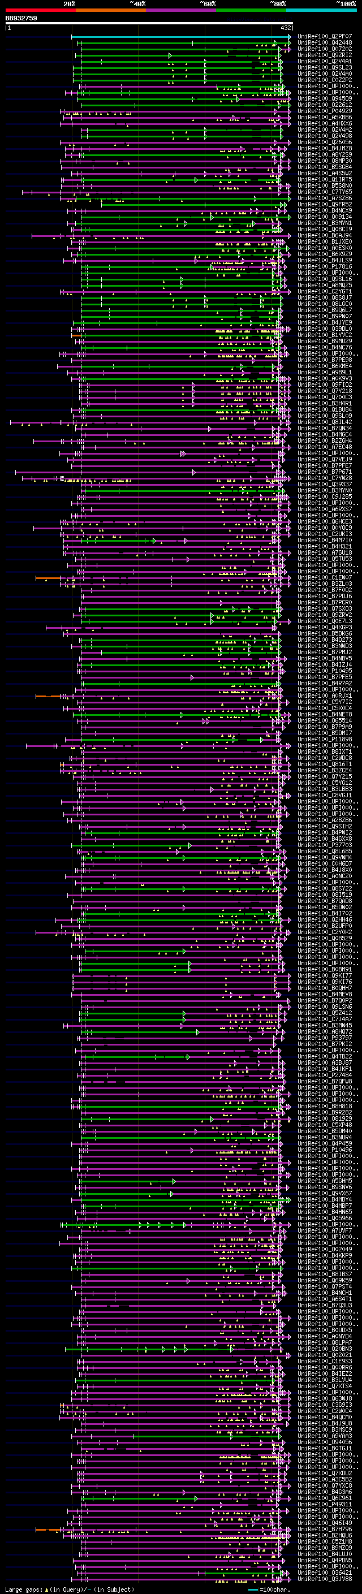Click the purple ~60% identity legend segment

coord(182,10)
